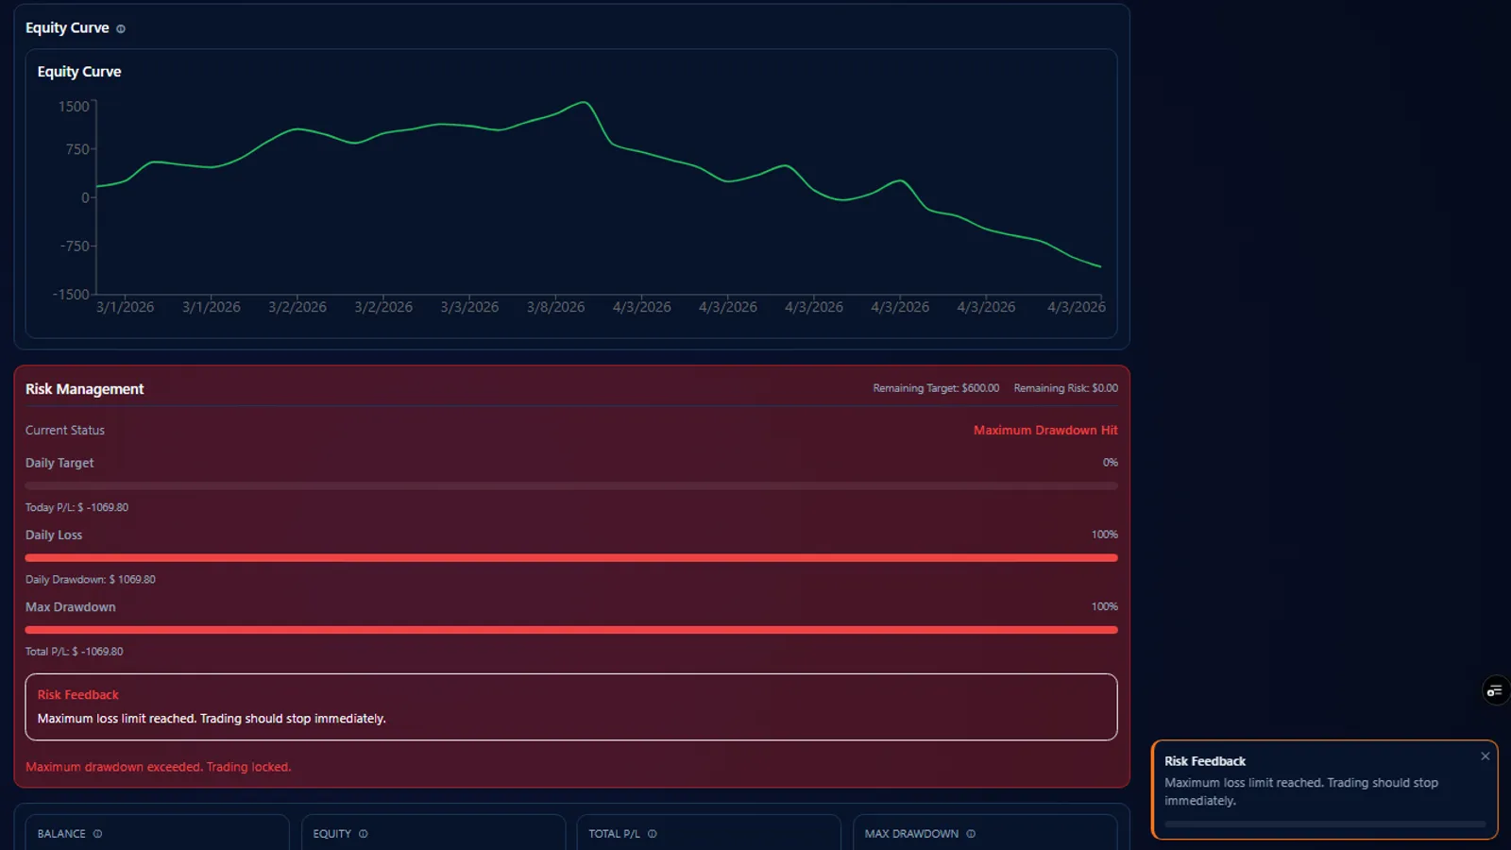Click the Maximum Drawdown Hit status

pyautogui.click(x=1044, y=430)
